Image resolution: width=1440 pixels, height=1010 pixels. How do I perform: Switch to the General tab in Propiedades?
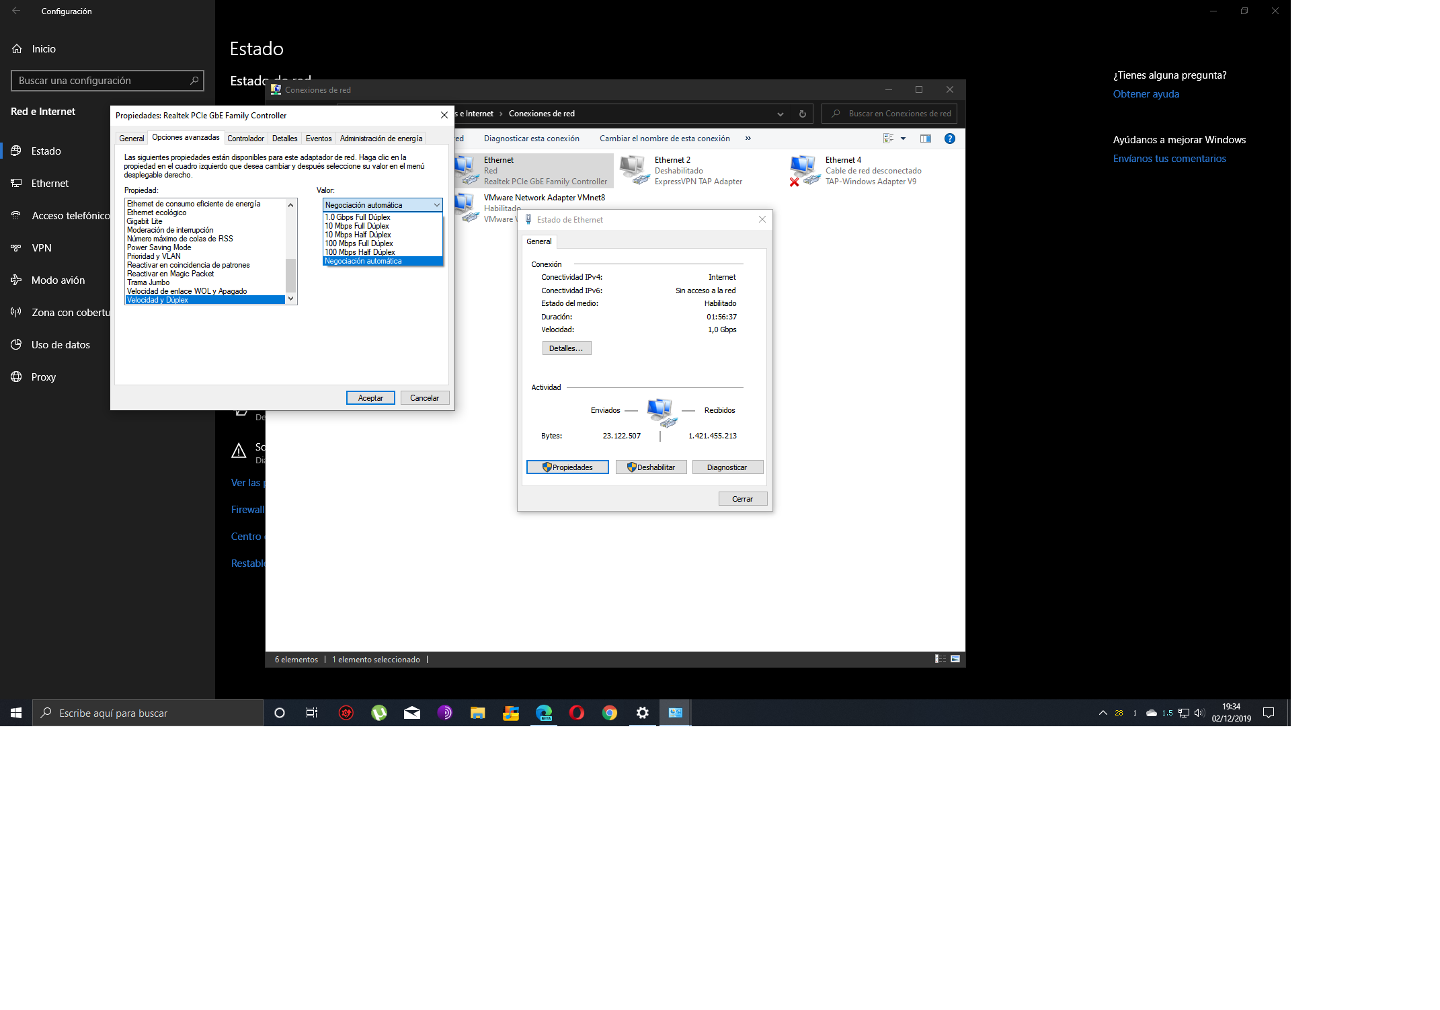coord(132,139)
